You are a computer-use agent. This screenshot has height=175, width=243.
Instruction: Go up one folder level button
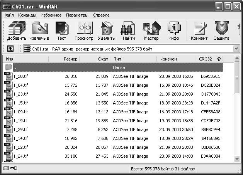pos(10,49)
